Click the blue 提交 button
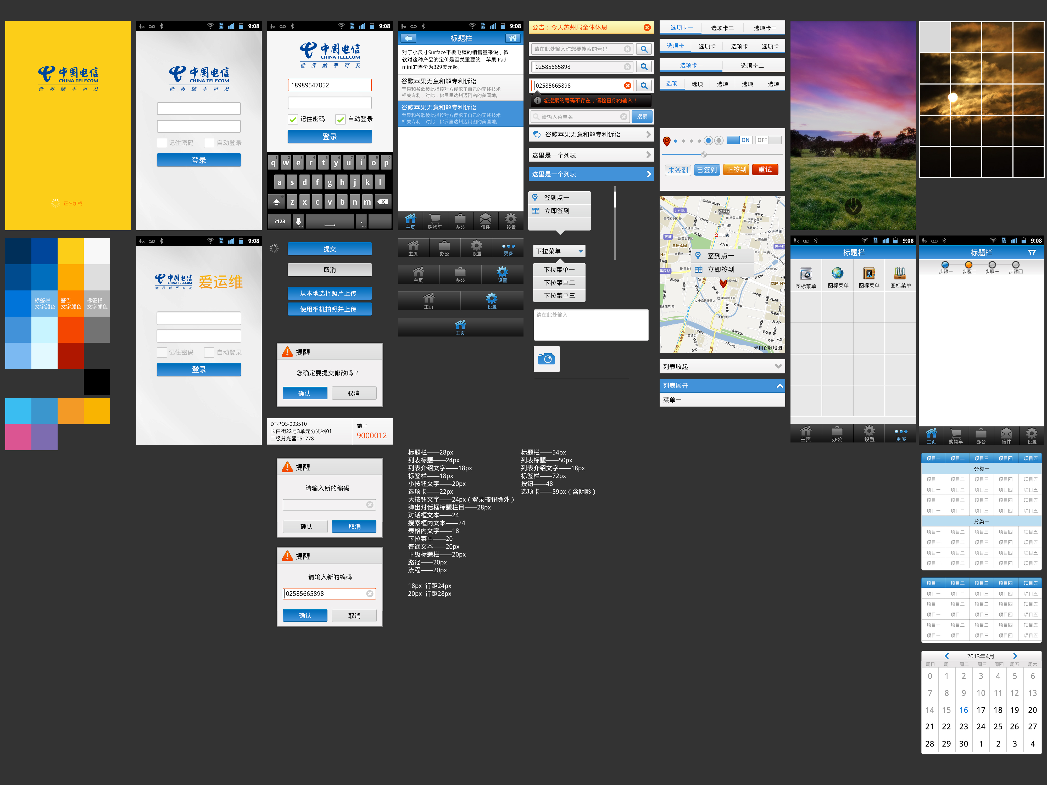 click(x=330, y=249)
